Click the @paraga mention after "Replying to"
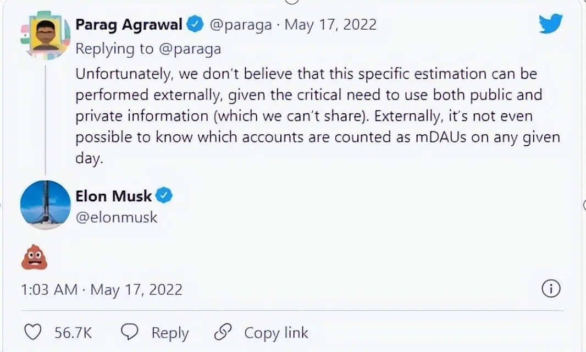 point(189,49)
